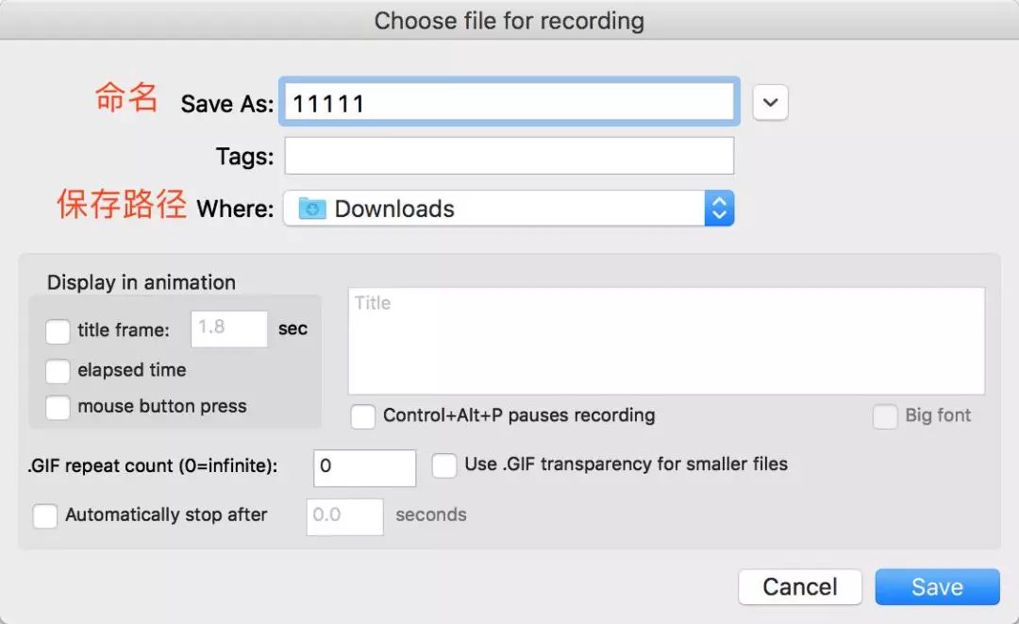This screenshot has width=1019, height=624.
Task: Click the Save button
Action: tap(937, 587)
